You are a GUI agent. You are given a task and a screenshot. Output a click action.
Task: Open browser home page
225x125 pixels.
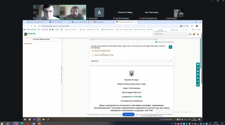[35, 26]
